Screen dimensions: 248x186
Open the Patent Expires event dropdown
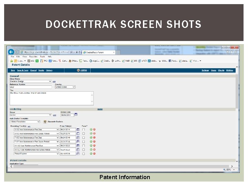[37, 154]
